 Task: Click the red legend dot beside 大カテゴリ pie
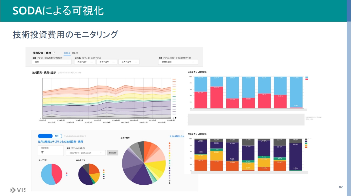(67, 173)
